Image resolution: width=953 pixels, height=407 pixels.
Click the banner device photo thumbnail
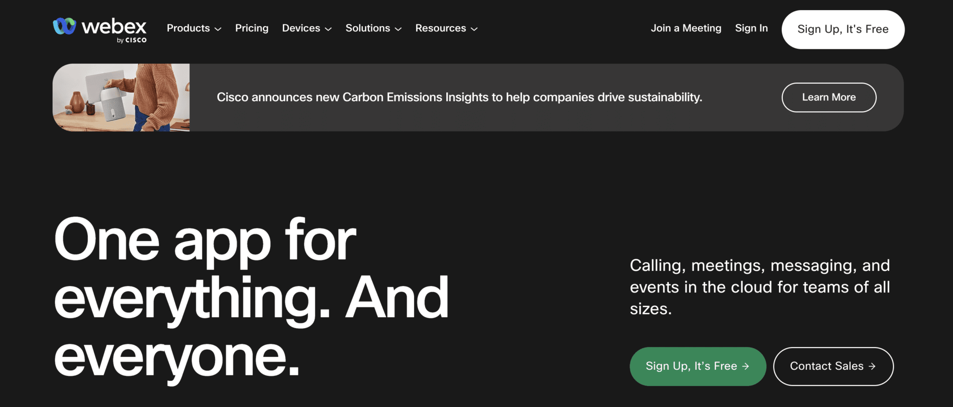(x=121, y=97)
